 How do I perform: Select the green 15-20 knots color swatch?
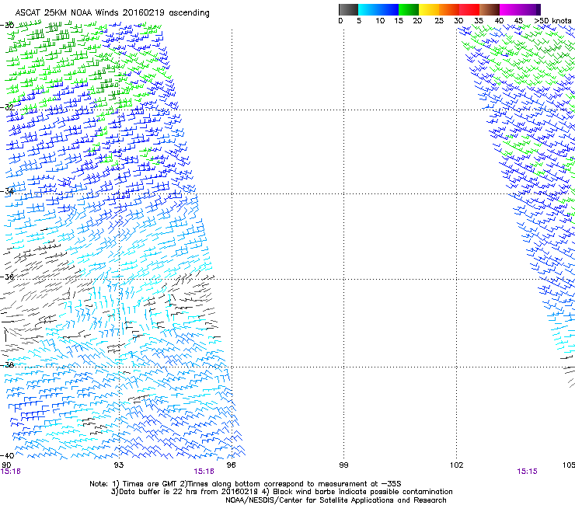tap(409, 9)
